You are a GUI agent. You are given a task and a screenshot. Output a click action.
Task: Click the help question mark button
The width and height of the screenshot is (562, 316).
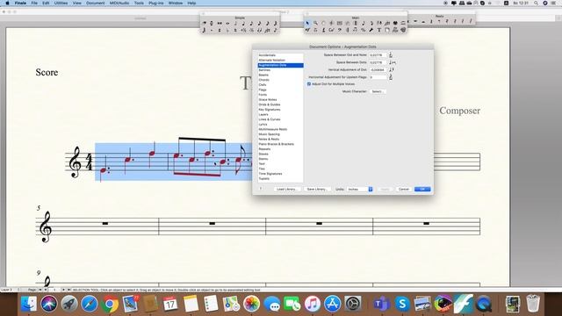(x=261, y=189)
